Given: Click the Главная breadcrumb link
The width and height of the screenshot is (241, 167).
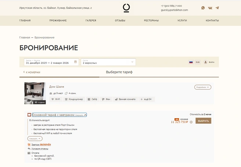Looking at the screenshot, I should [x=25, y=37].
